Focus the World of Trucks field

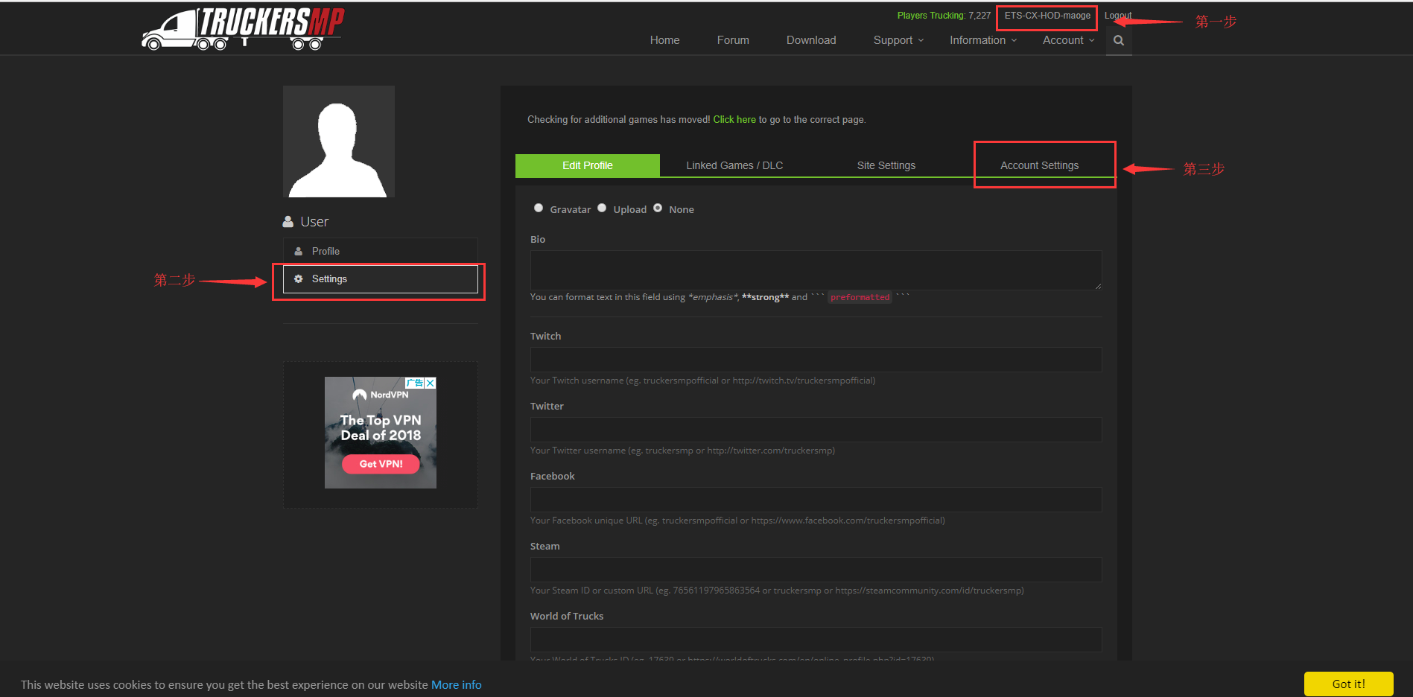pos(816,640)
